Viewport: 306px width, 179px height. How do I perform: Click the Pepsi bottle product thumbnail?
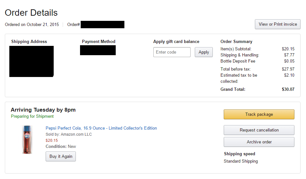coord(27,140)
